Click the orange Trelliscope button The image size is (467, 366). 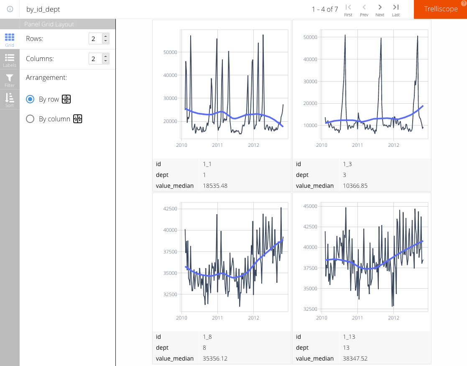pyautogui.click(x=441, y=9)
